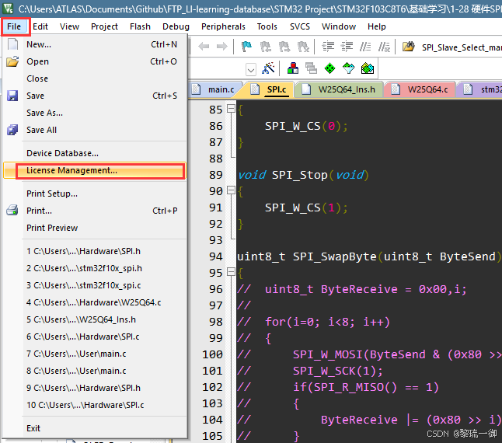Collapse the code block at line 85

coord(231,109)
